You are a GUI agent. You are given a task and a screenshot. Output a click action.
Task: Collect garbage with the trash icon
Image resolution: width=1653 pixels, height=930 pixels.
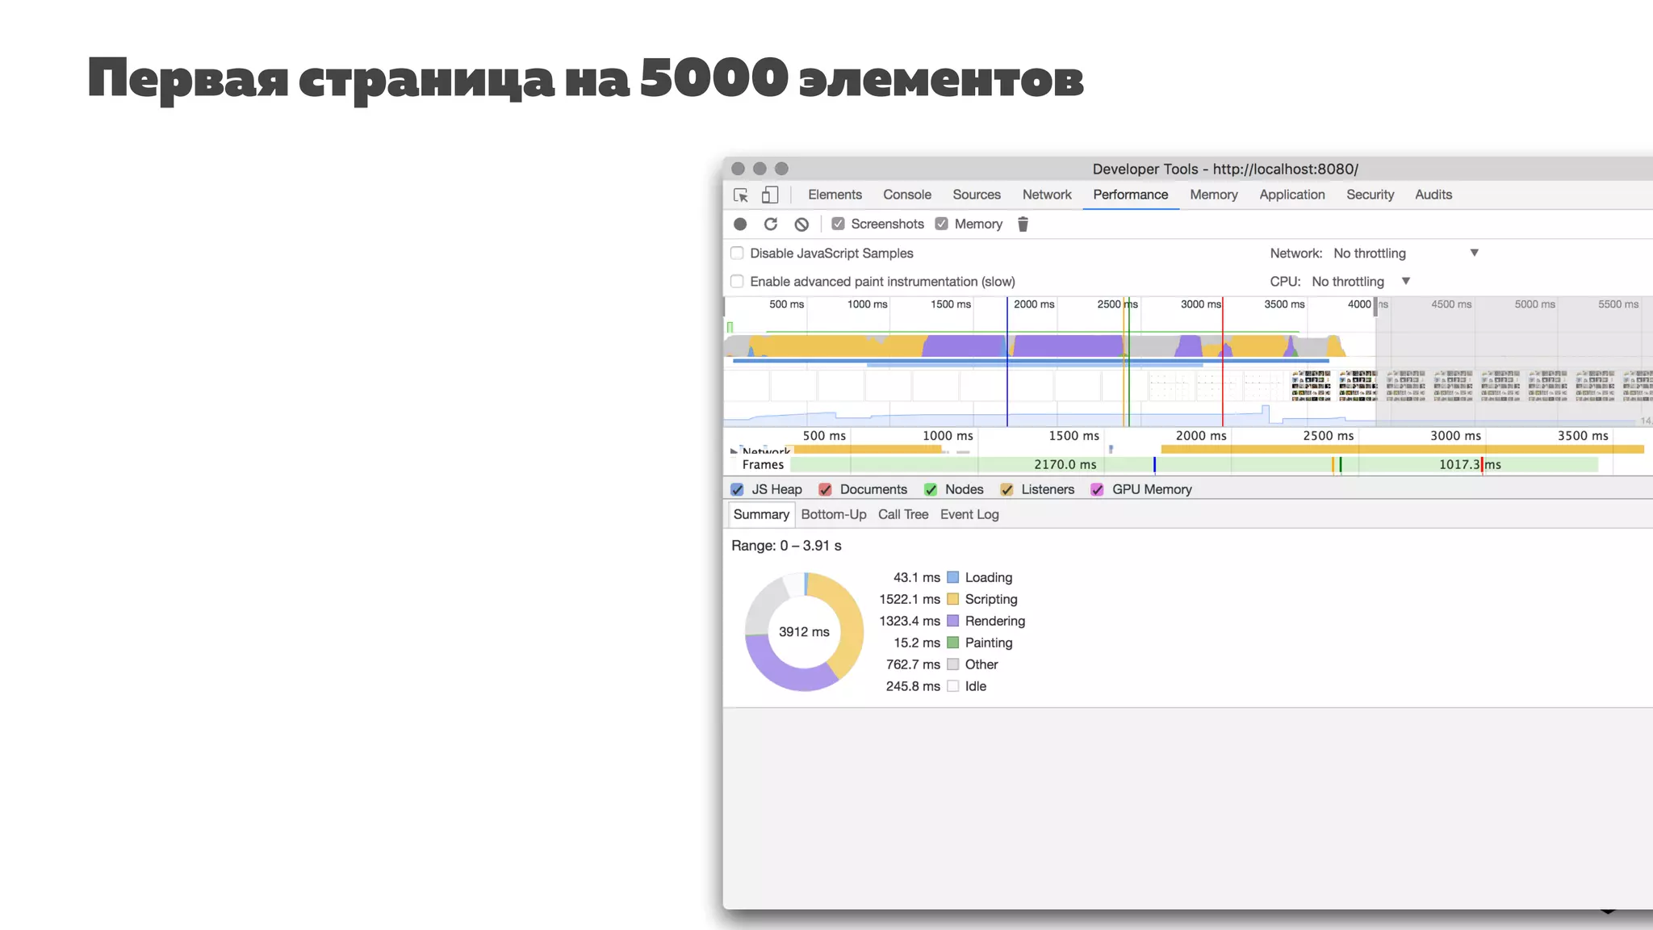coord(1023,224)
